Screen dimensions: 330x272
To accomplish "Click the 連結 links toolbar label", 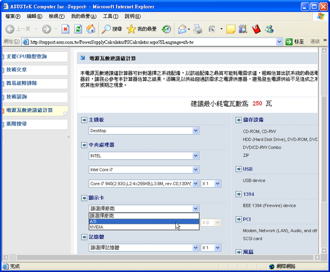I will click(315, 41).
